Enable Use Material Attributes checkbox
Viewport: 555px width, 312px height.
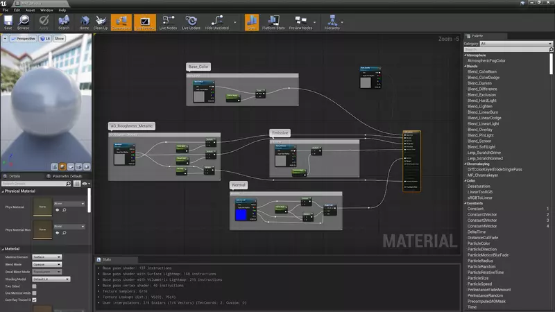pos(34,293)
